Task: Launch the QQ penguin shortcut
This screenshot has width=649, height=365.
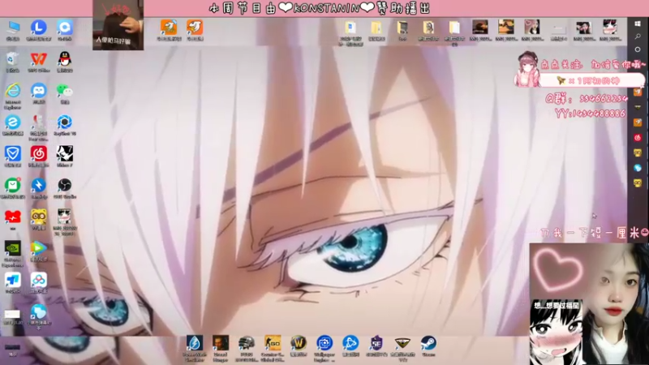Action: click(x=65, y=59)
